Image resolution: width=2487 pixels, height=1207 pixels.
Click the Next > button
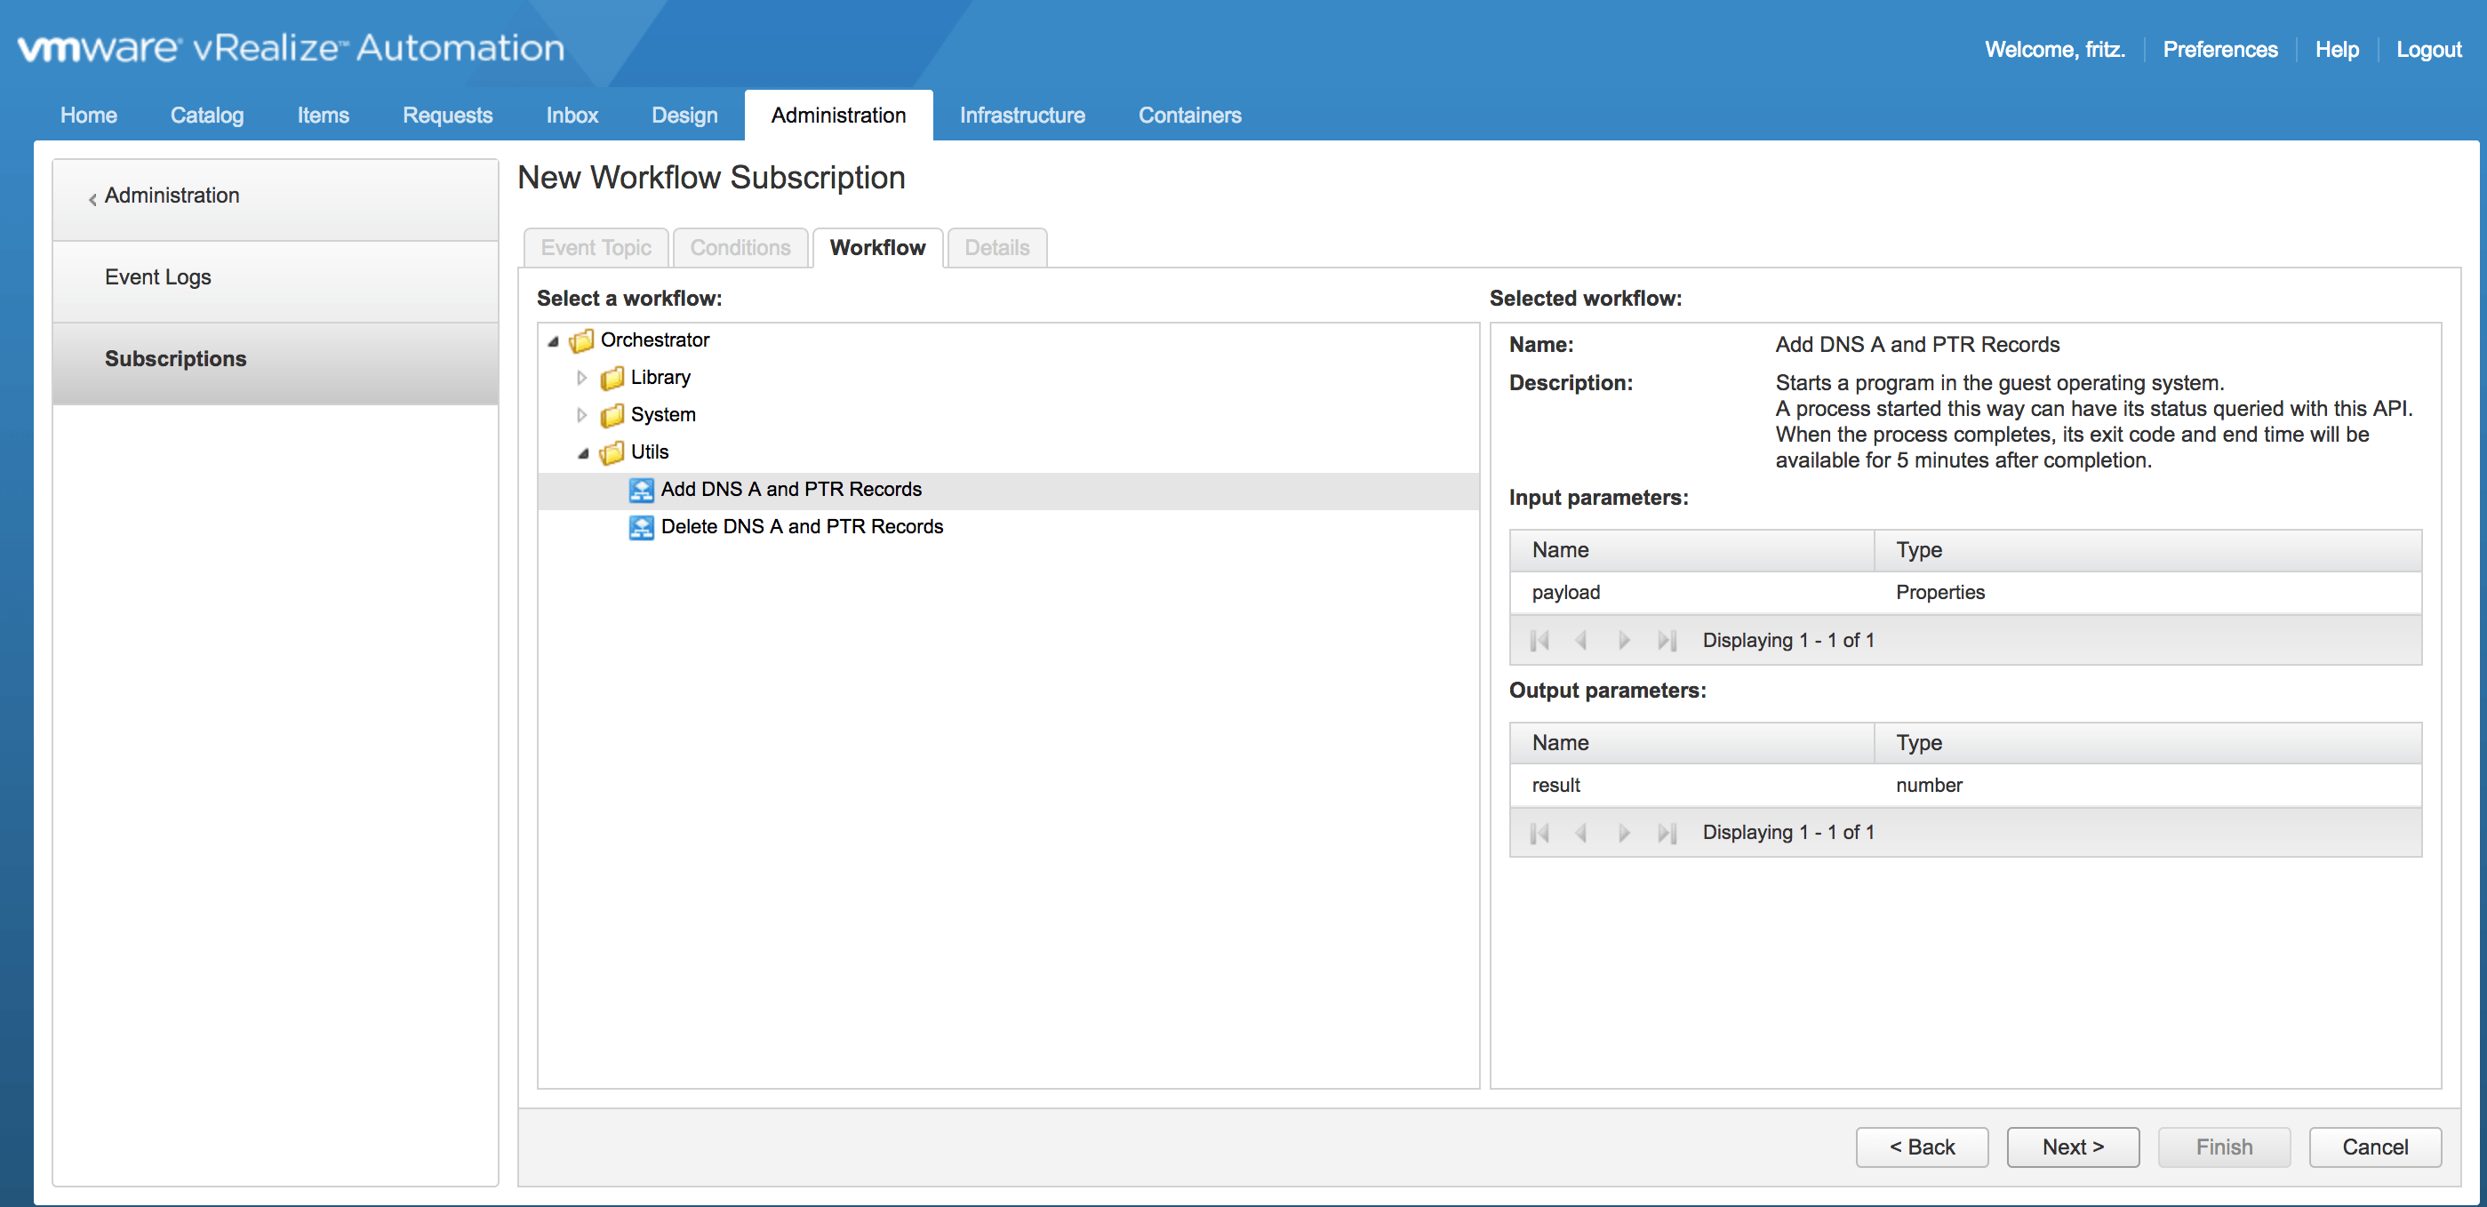(x=2073, y=1147)
